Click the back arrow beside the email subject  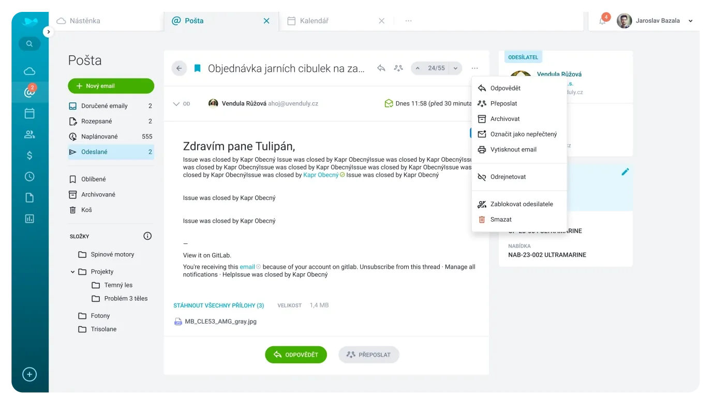(x=179, y=68)
